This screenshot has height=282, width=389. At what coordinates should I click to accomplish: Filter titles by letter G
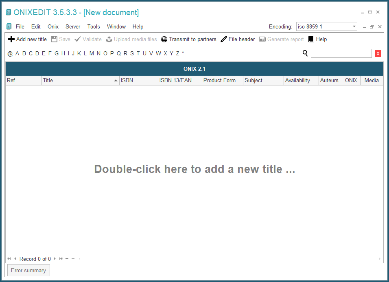coord(57,53)
